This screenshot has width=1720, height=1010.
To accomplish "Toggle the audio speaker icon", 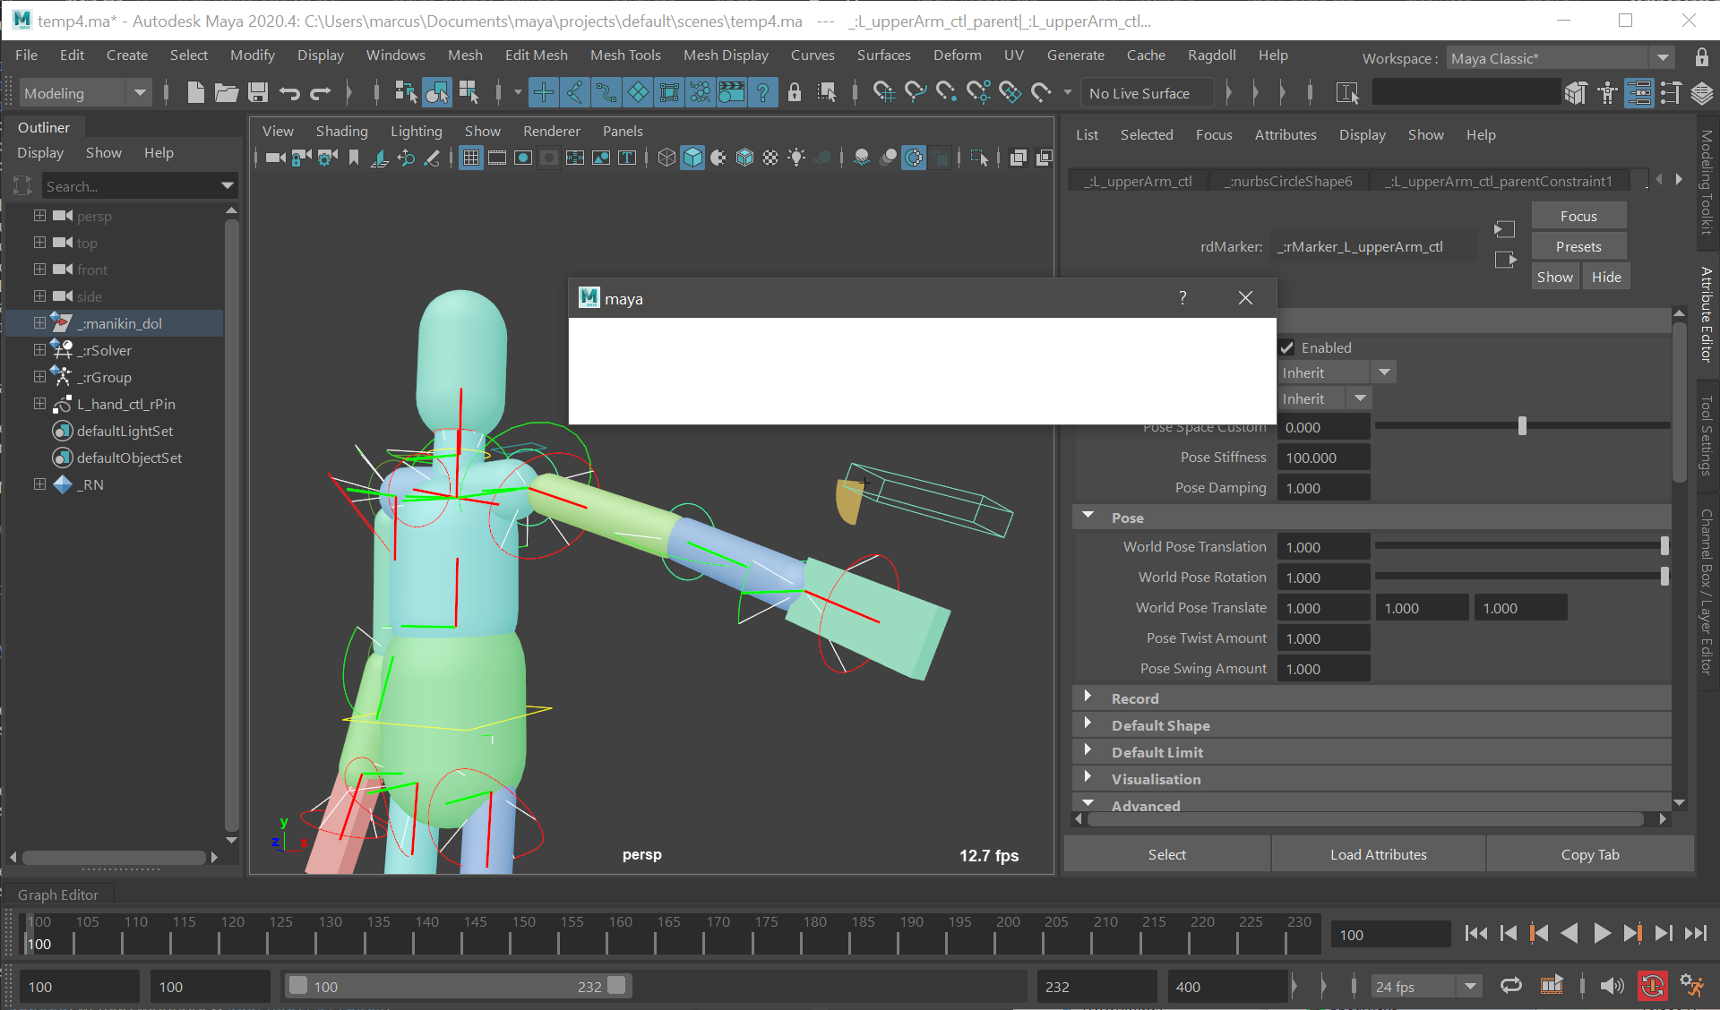I will (1612, 986).
